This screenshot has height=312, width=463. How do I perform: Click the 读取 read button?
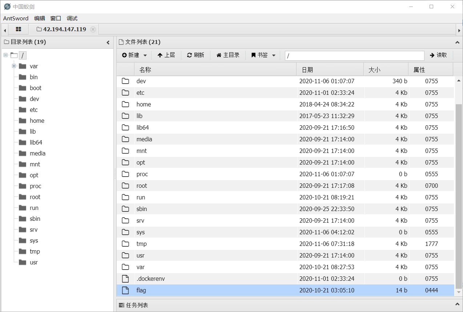click(438, 55)
